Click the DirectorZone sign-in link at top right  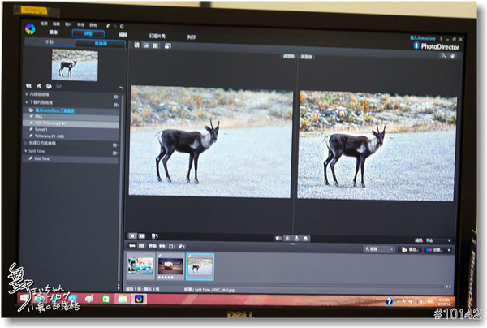423,37
